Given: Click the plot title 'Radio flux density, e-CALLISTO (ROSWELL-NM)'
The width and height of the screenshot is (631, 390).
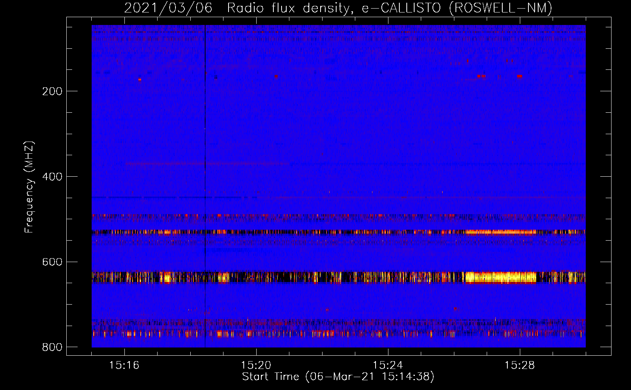Looking at the screenshot, I should [x=390, y=8].
